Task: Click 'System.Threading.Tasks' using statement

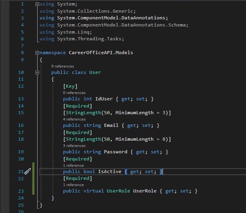Action: tap(82, 39)
